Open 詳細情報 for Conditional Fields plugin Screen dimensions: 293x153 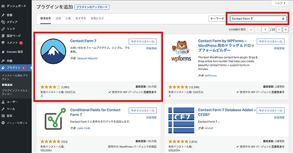pos(151,118)
